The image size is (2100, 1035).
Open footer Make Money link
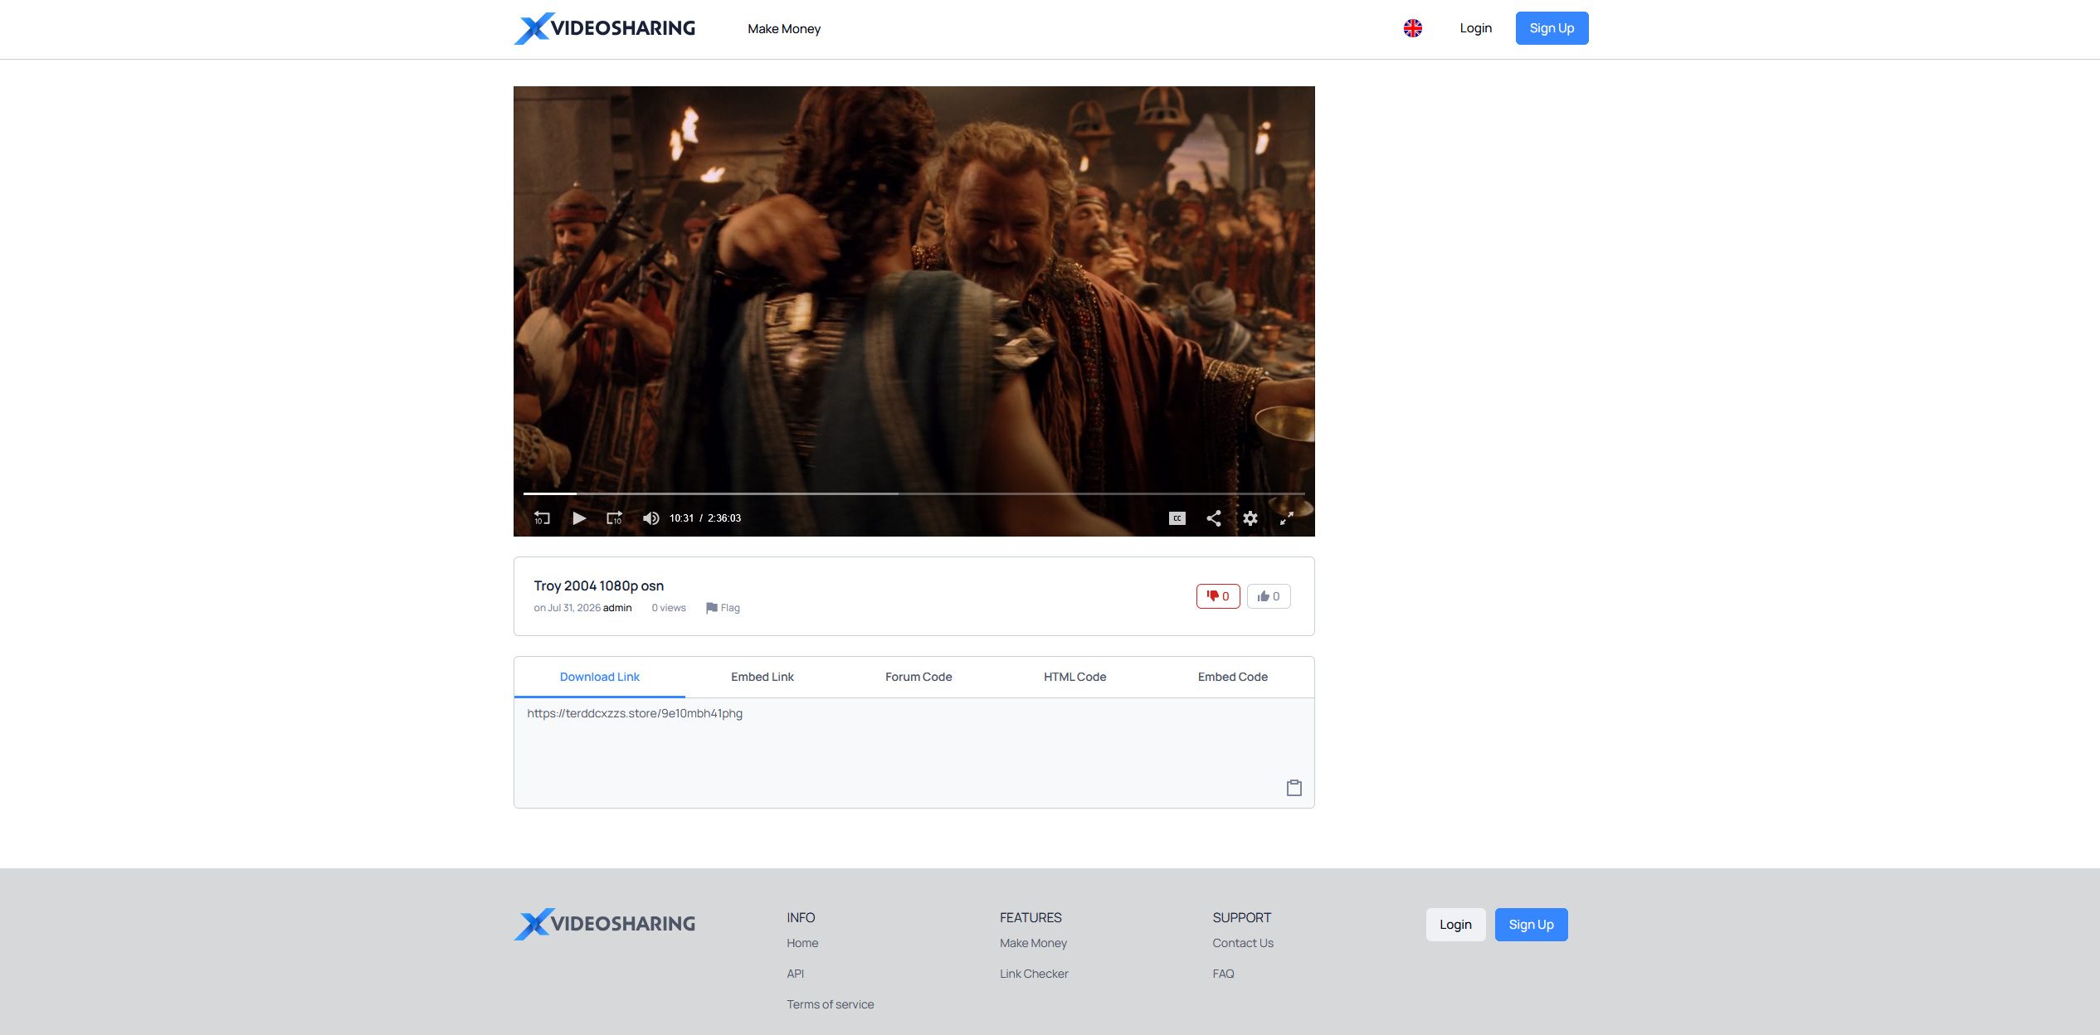tap(1033, 943)
